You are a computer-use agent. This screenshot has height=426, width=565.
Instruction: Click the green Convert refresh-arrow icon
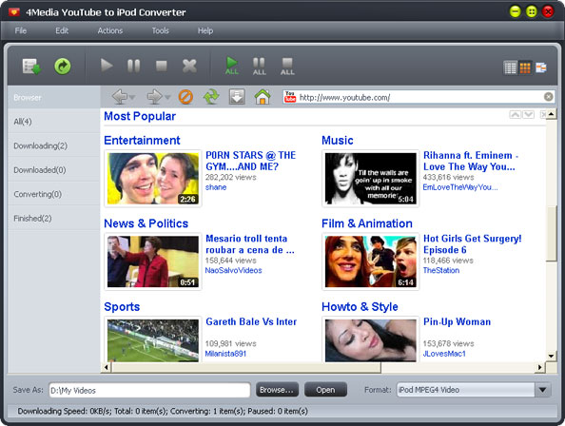coord(63,67)
